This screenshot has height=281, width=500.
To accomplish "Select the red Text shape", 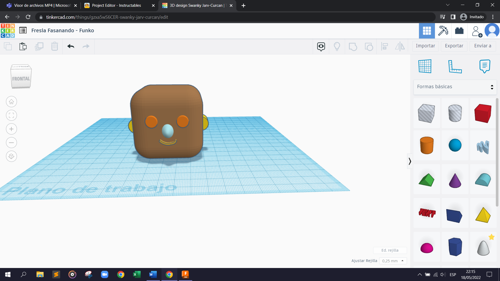I will coord(427,213).
